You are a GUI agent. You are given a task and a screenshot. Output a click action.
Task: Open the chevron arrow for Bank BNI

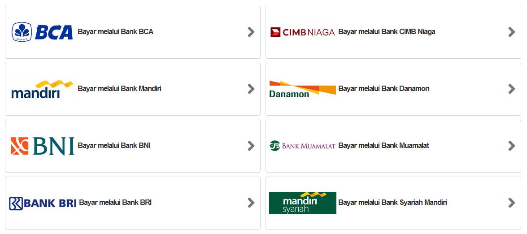[251, 146]
